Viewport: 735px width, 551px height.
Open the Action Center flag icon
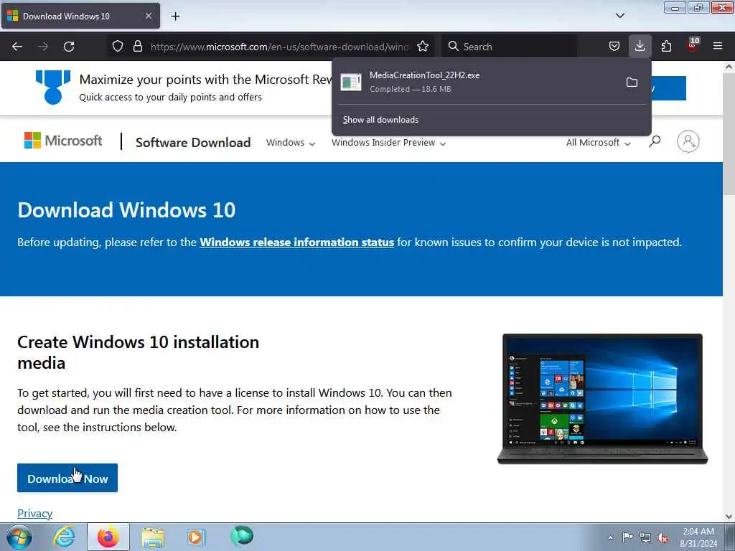click(627, 537)
